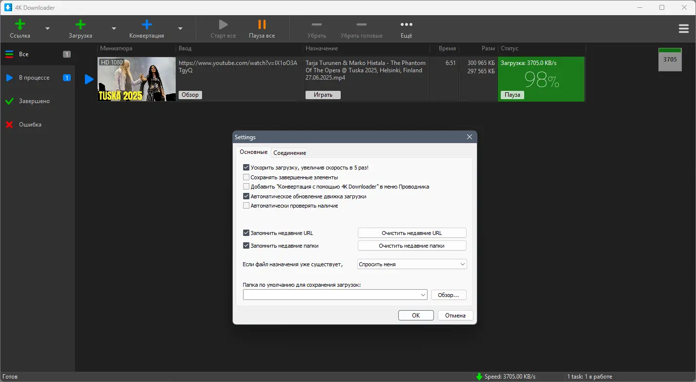Click the Speed: 3705.00 KB/s status text
Screen dimensions: 696x382
510,377
